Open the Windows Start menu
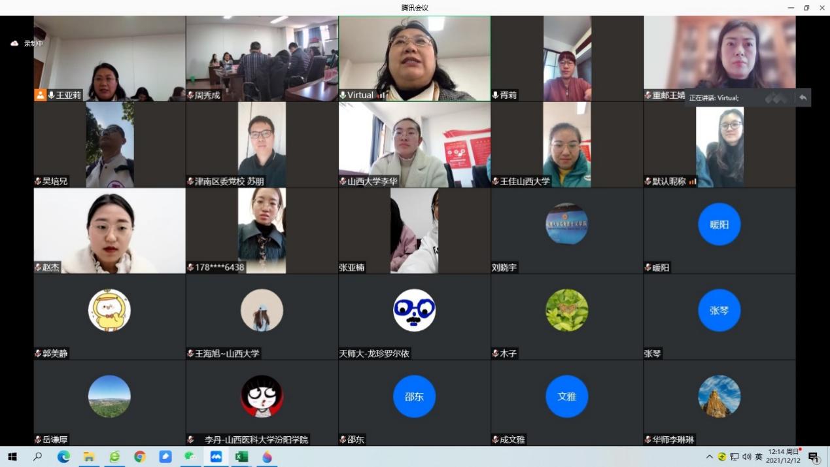The width and height of the screenshot is (830, 467). 12,457
